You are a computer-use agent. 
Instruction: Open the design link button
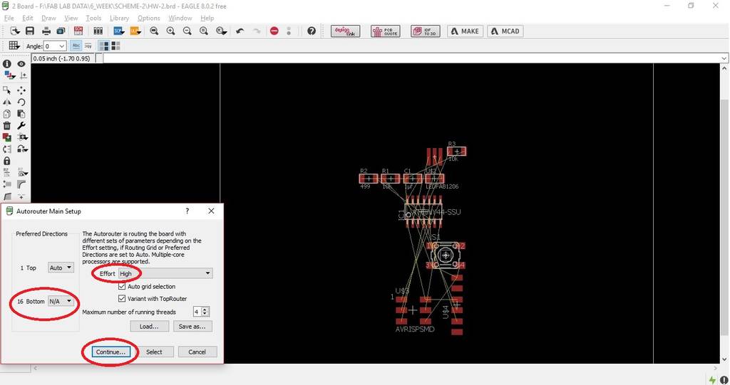(x=346, y=31)
